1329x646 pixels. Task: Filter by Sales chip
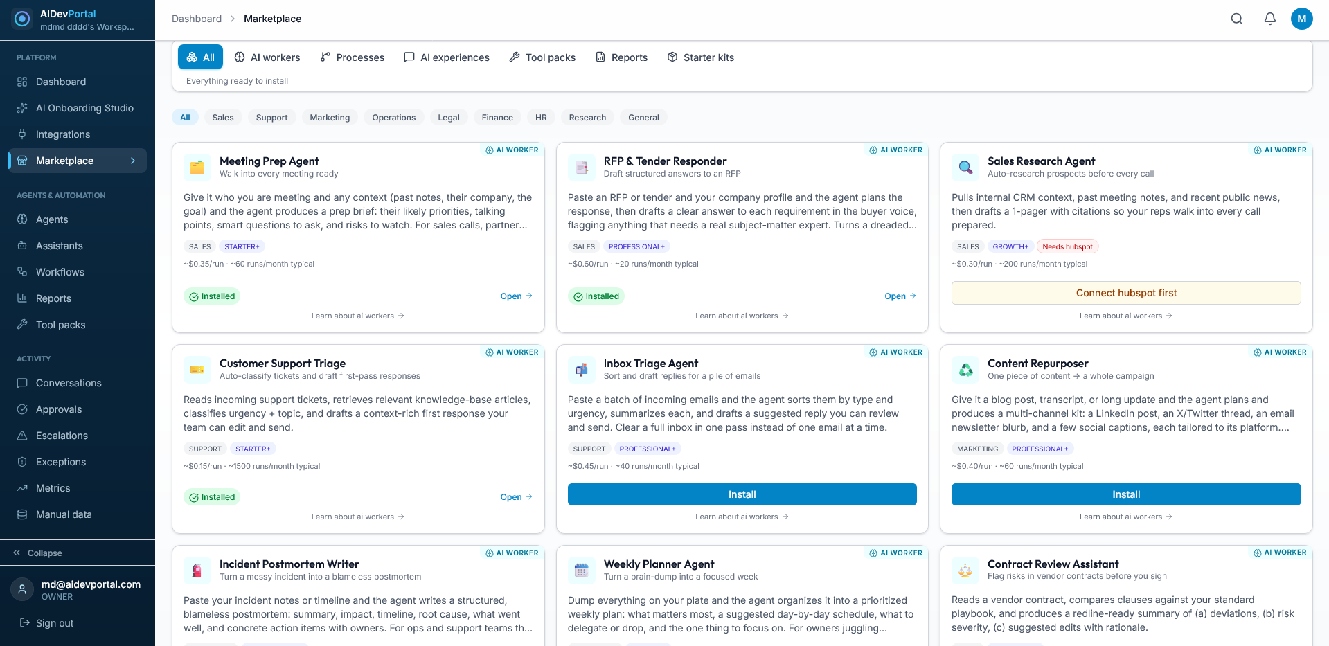click(223, 118)
